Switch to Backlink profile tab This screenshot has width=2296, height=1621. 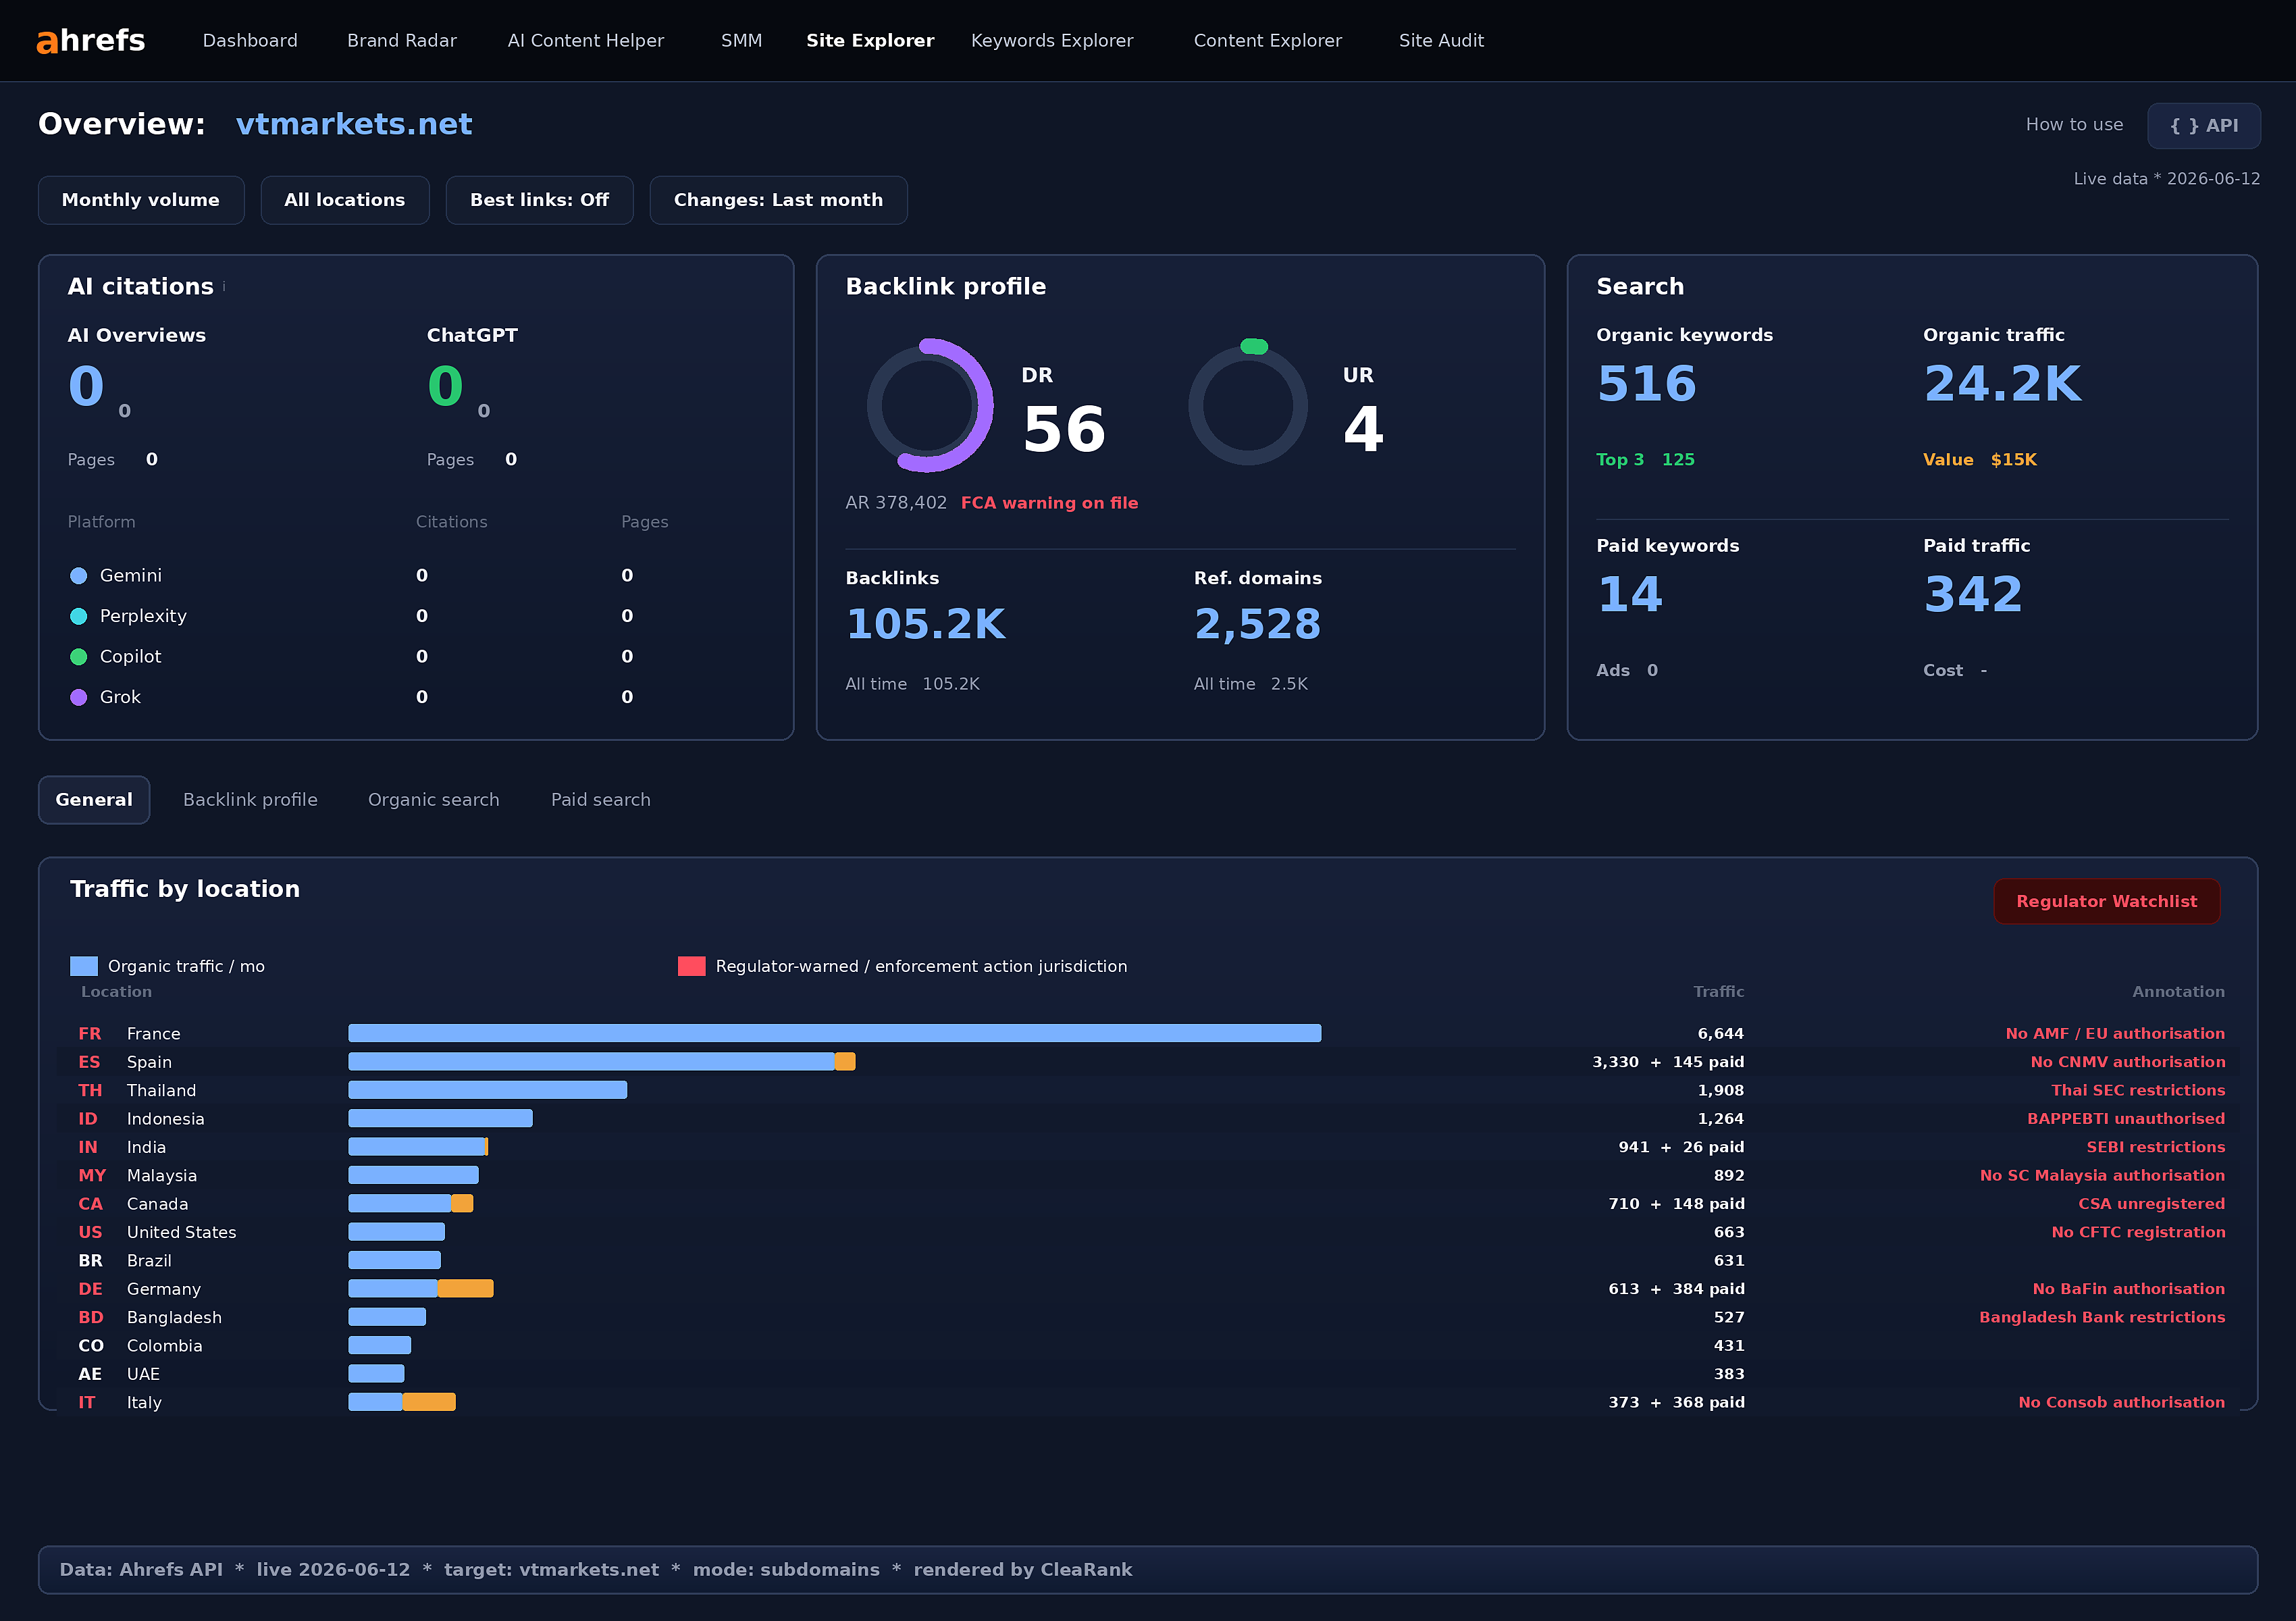(x=250, y=800)
